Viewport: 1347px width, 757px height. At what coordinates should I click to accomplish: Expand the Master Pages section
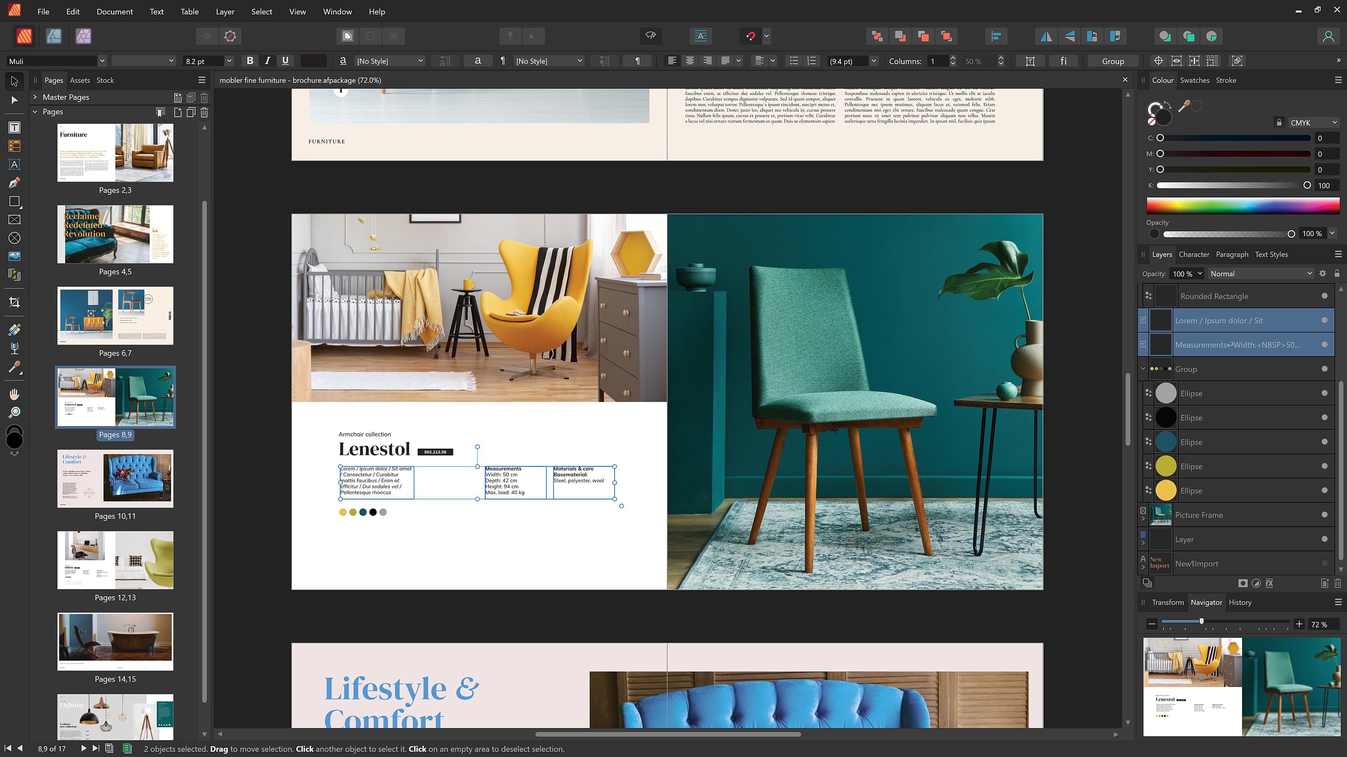(35, 97)
